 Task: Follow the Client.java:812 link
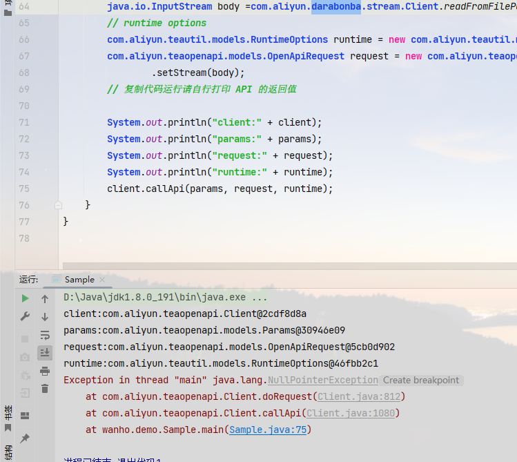359,396
